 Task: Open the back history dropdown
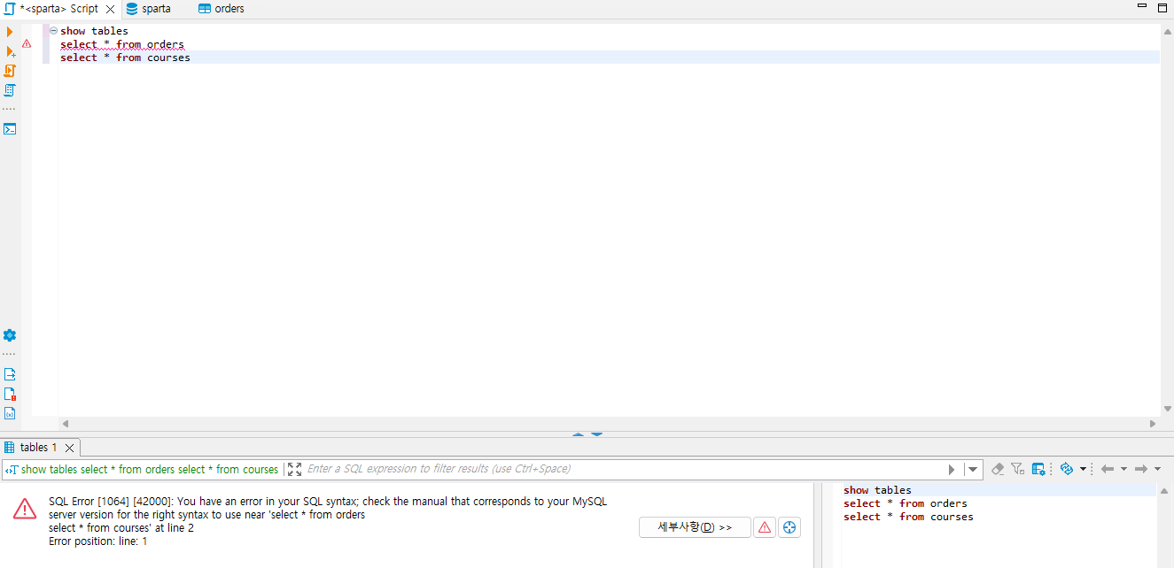click(x=1123, y=470)
